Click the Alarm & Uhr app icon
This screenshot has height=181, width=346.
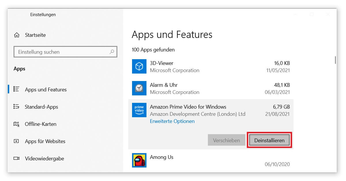click(x=139, y=88)
